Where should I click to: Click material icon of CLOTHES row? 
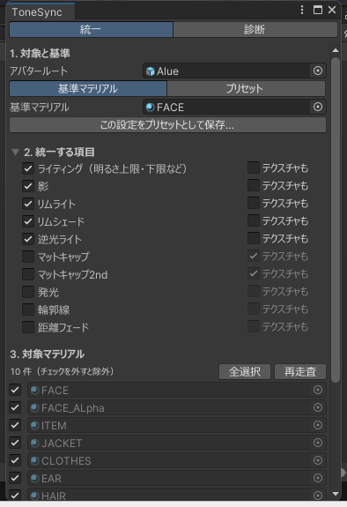[35, 461]
